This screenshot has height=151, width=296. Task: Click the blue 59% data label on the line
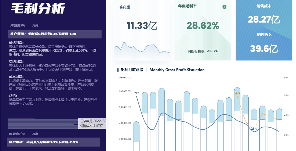pos(136,93)
